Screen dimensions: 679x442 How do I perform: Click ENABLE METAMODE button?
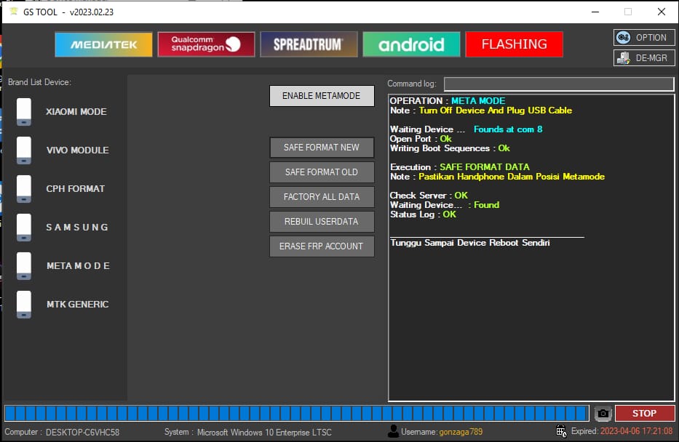tap(322, 95)
